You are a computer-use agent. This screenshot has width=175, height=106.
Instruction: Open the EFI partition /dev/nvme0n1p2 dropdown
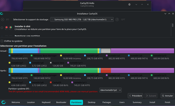point(110,90)
